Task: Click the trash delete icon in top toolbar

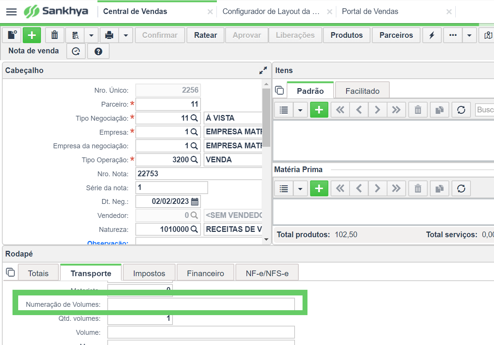Action: click(x=55, y=35)
